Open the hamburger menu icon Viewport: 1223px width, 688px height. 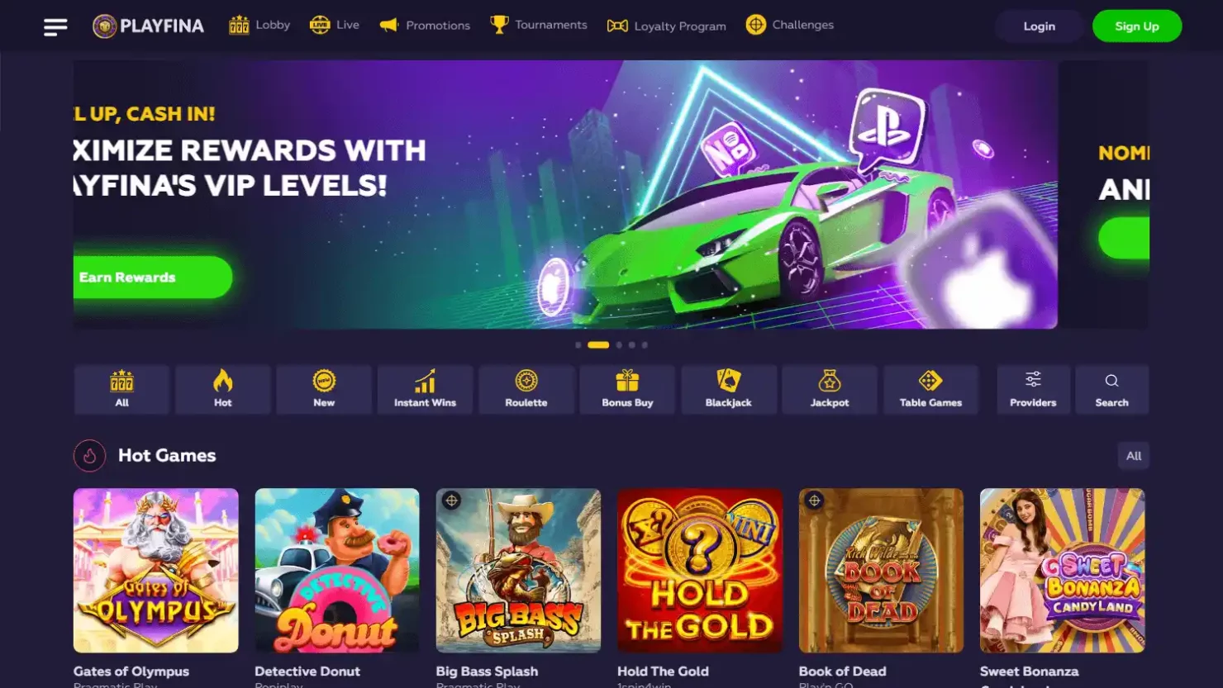[55, 26]
